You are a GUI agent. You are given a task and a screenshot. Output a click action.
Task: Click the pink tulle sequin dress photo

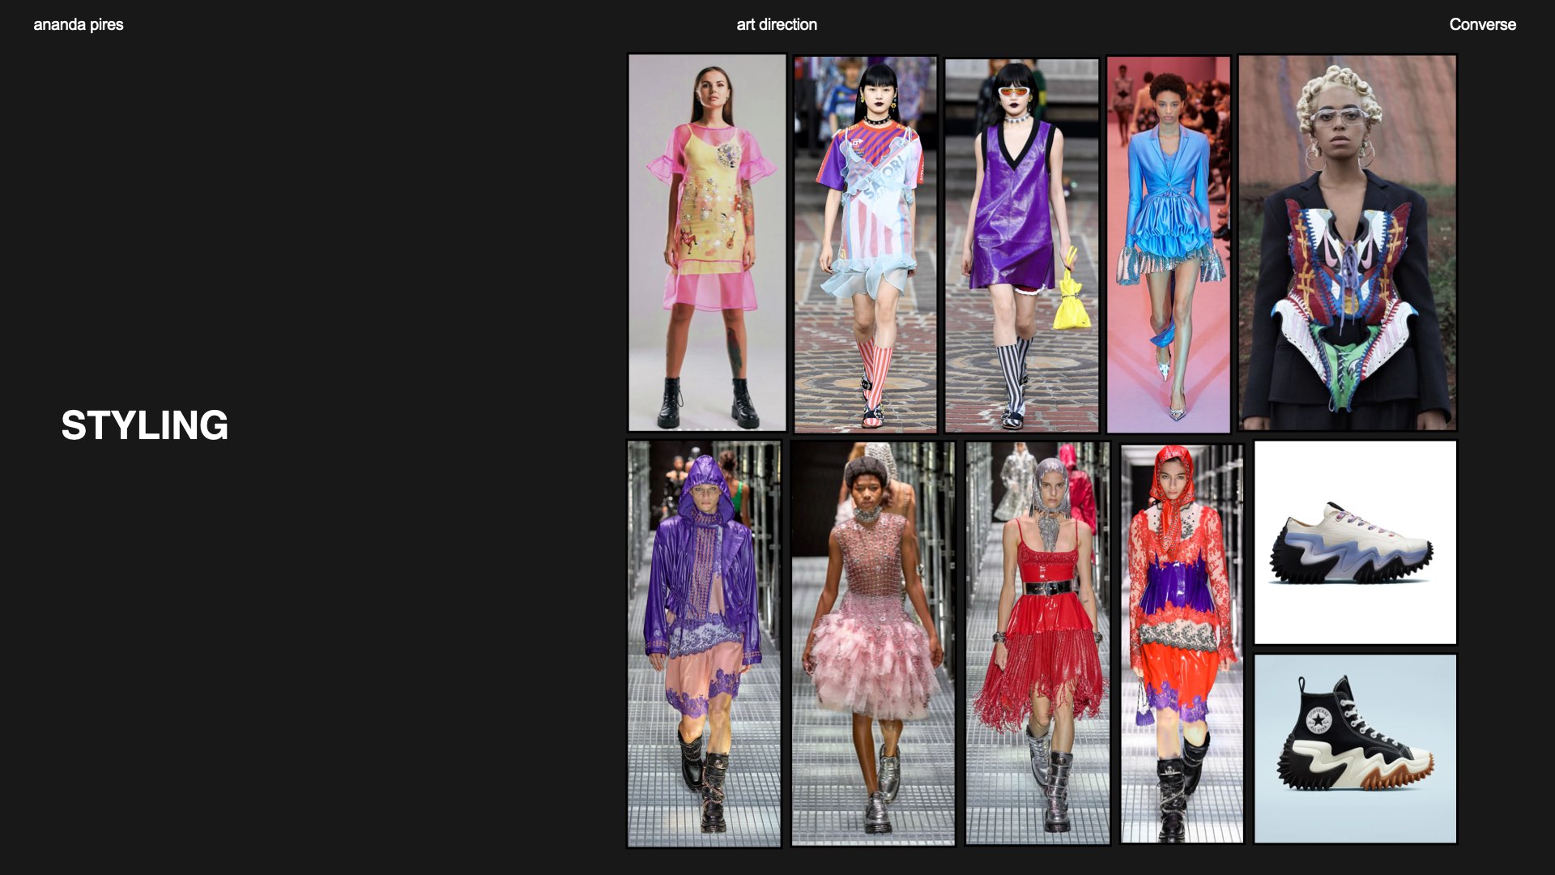873,644
